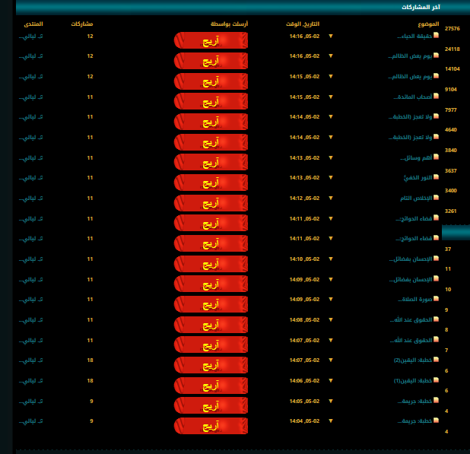Viewport: 470px width, 454px height.
Task: Click the post icon beside حقيقة الحياة
Action: pos(437,36)
